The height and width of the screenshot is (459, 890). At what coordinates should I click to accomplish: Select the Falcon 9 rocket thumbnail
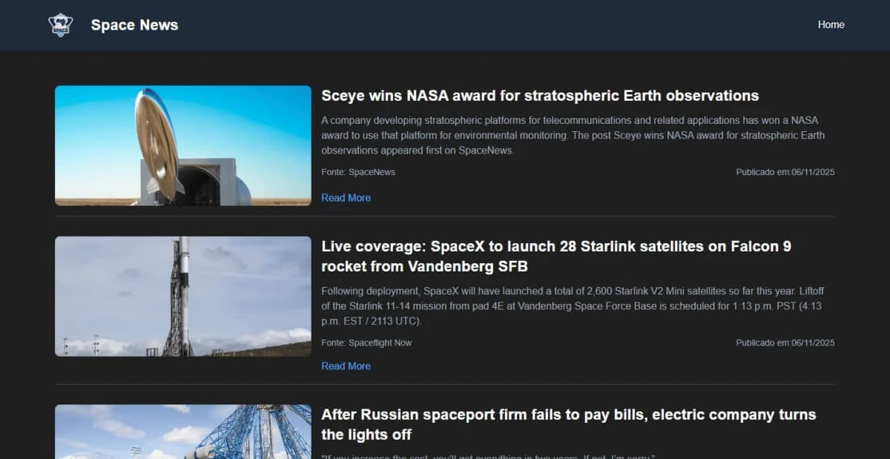click(182, 296)
